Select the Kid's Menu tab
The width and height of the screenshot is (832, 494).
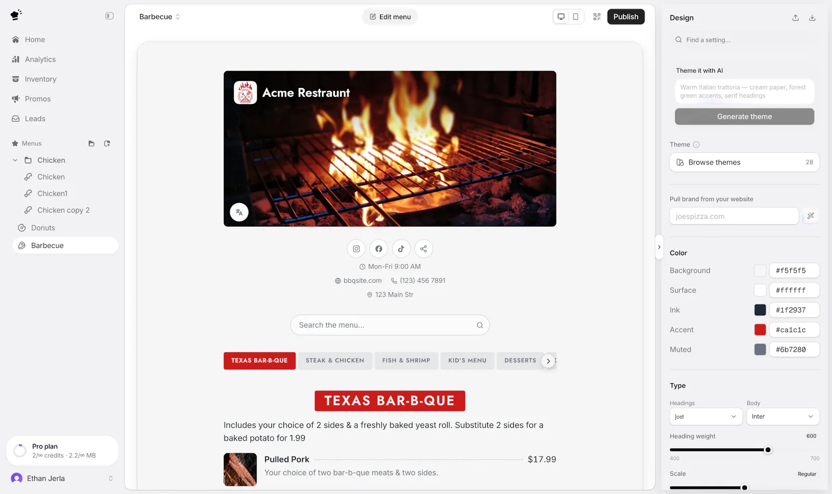tap(467, 361)
